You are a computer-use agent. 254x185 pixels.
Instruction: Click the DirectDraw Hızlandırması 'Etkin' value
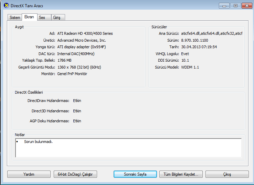(x=77, y=101)
